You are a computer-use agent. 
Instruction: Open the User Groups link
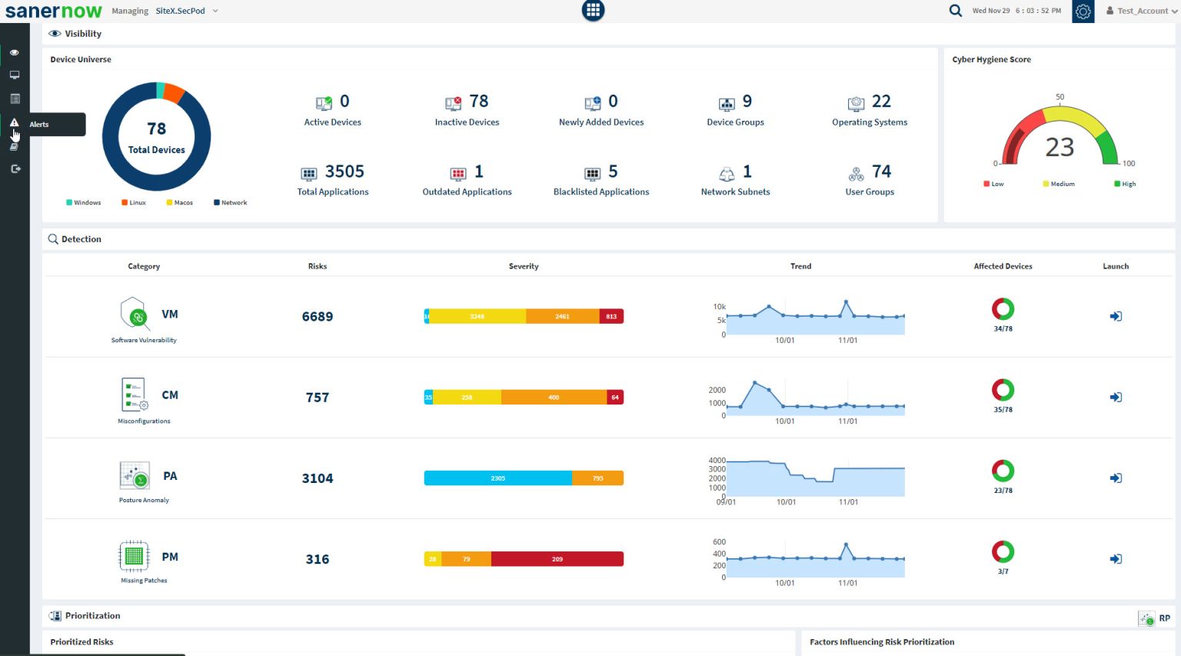tap(870, 192)
